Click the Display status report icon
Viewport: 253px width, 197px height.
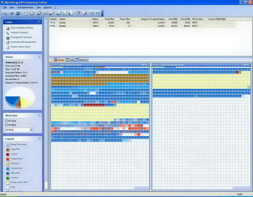pyautogui.click(x=7, y=46)
